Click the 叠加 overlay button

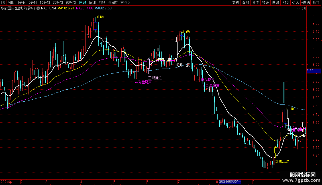pyautogui.click(x=245, y=3)
